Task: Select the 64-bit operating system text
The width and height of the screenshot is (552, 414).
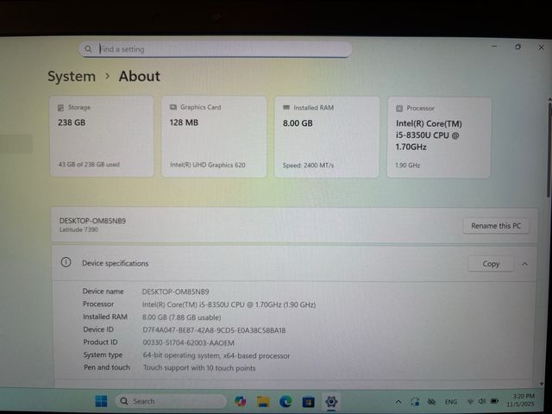Action: 216,355
